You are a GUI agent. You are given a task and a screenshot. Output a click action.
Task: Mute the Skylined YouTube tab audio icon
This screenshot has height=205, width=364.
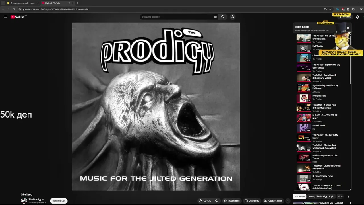click(x=69, y=3)
